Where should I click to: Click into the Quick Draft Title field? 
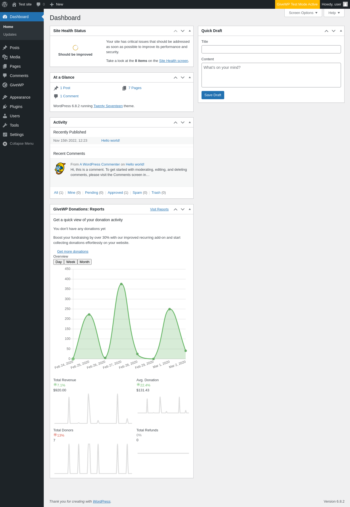point(271,49)
